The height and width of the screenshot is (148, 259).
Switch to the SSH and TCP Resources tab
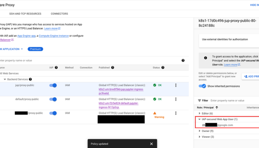25,14
